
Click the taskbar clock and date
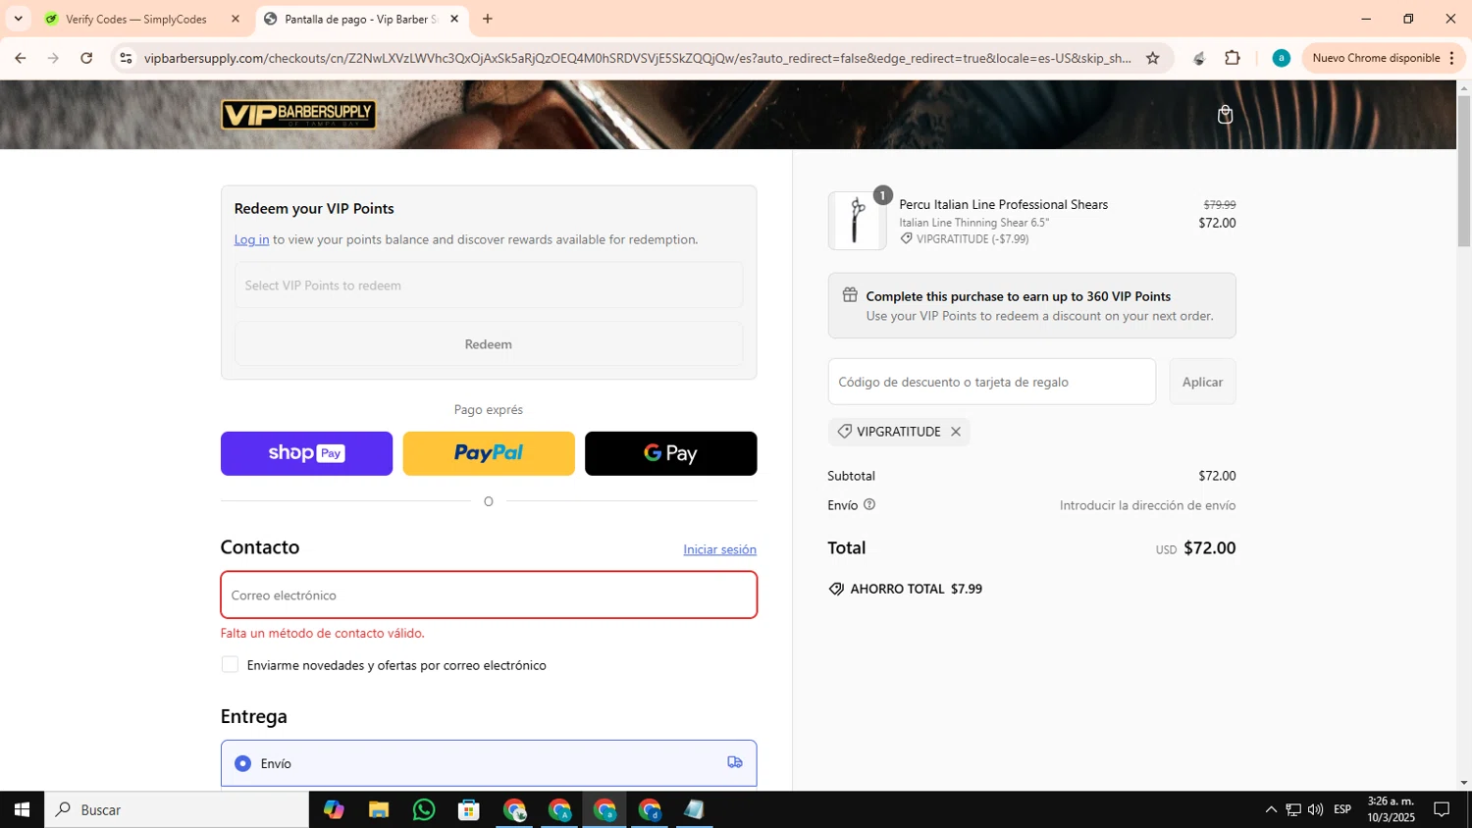click(x=1392, y=809)
